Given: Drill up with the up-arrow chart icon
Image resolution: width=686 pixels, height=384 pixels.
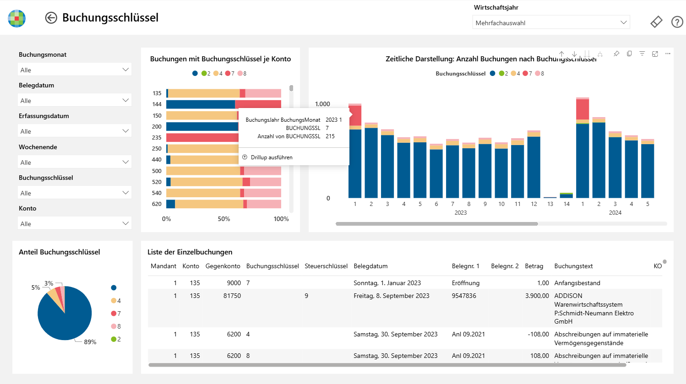Looking at the screenshot, I should 561,54.
